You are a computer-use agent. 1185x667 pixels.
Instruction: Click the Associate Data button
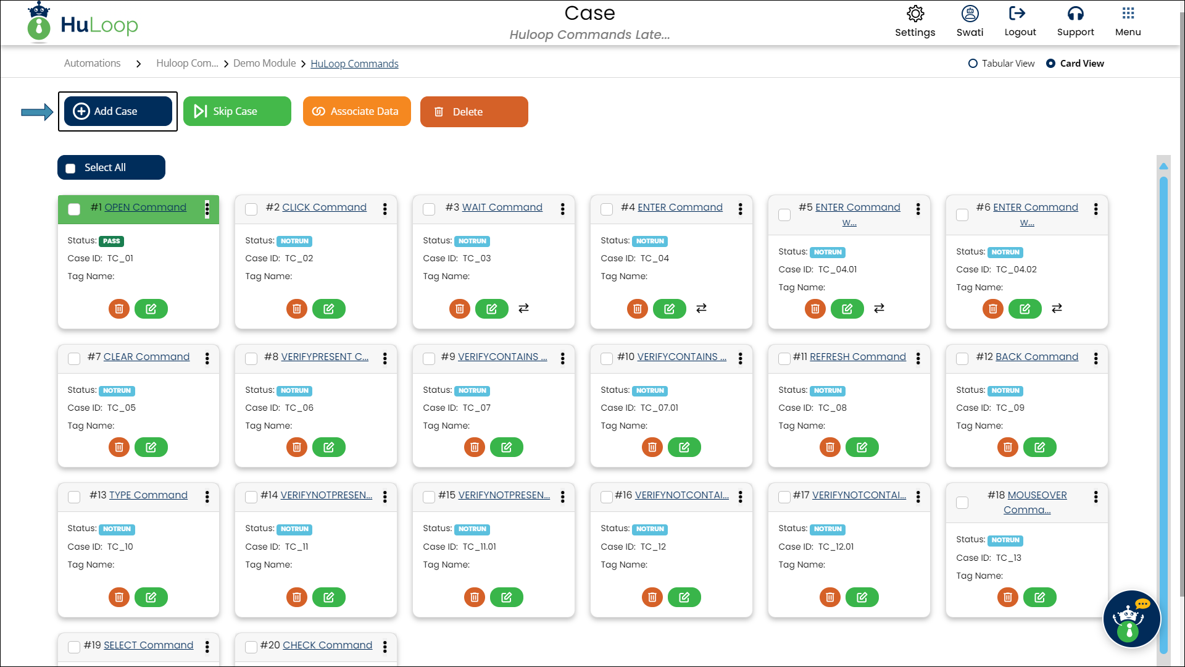(357, 111)
